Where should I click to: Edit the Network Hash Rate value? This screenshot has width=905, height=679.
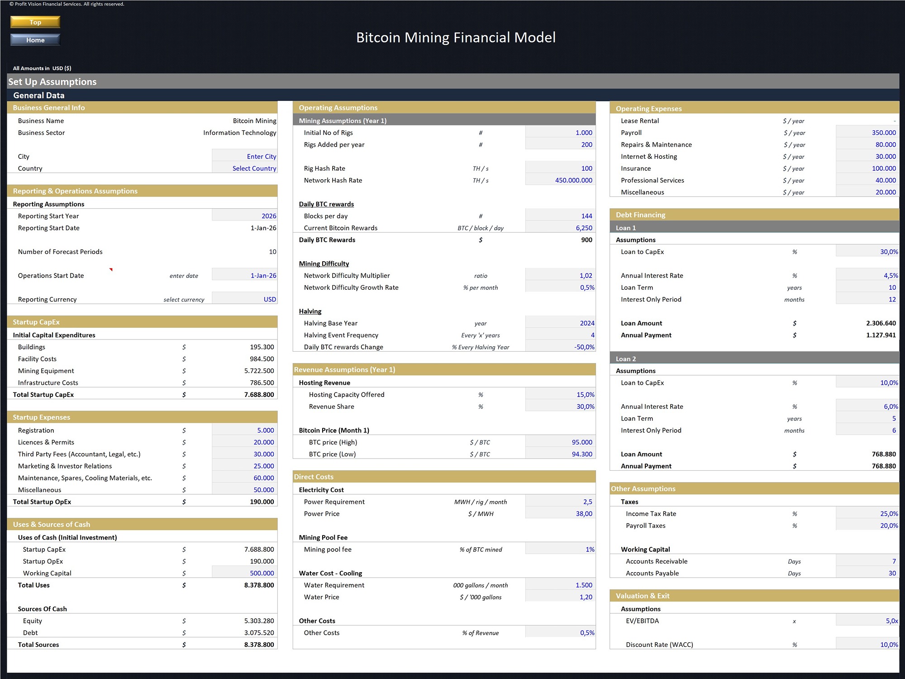[x=560, y=180]
